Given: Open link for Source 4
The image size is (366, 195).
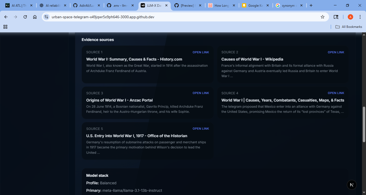Looking at the screenshot, I should click(336, 93).
